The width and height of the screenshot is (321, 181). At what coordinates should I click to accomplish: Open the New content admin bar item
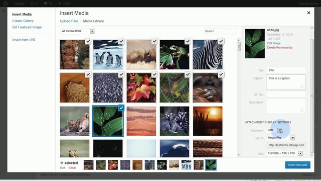[x=64, y=4]
